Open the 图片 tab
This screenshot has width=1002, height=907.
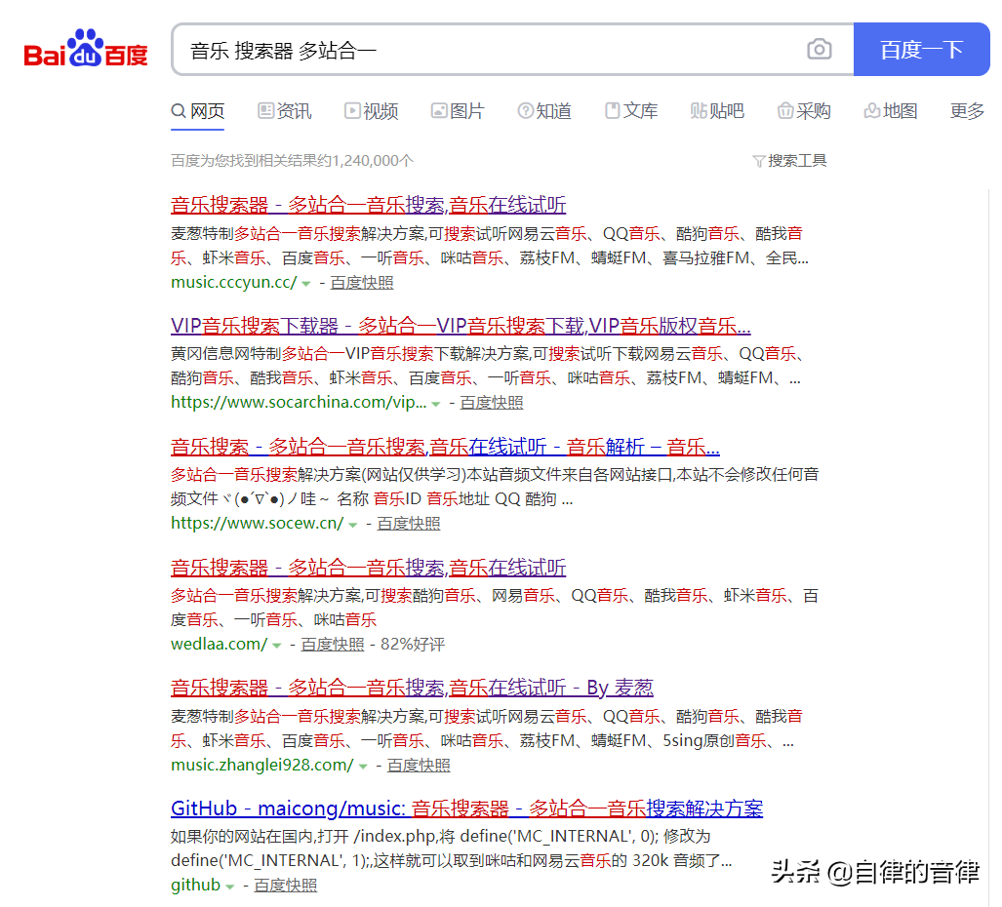point(458,111)
